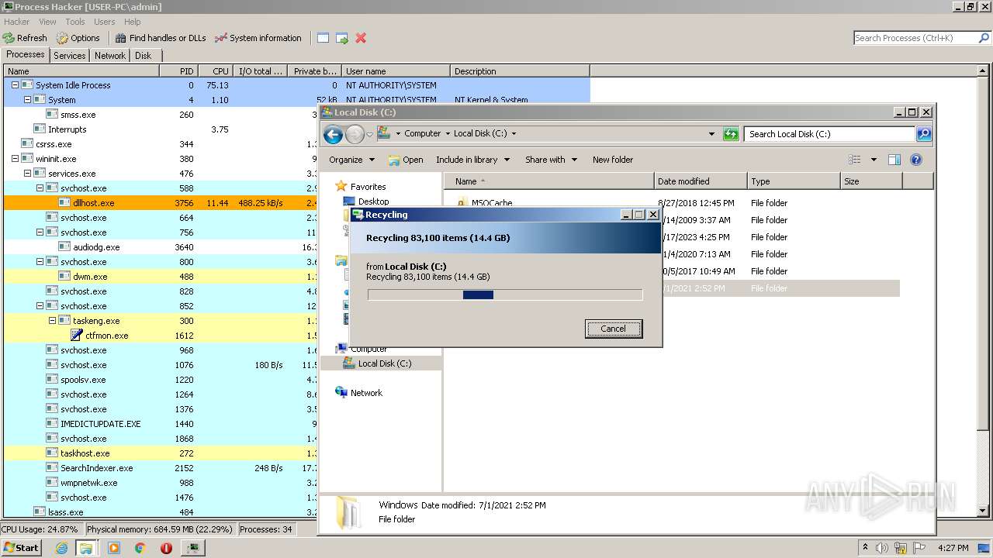
Task: Click the Refresh toolbar icon in Process Hacker
Action: (9, 38)
